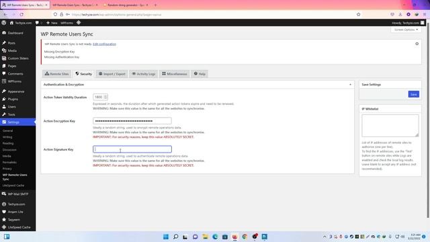Switch to Miscellaneous tab
Screen dimensions: 430x242
click(175, 74)
